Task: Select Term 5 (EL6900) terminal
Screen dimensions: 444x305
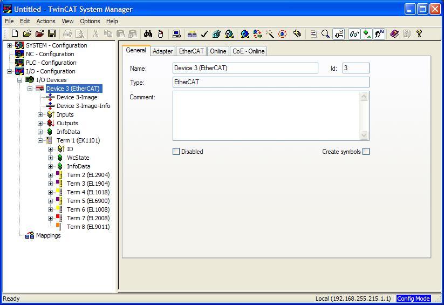Action: coord(88,201)
